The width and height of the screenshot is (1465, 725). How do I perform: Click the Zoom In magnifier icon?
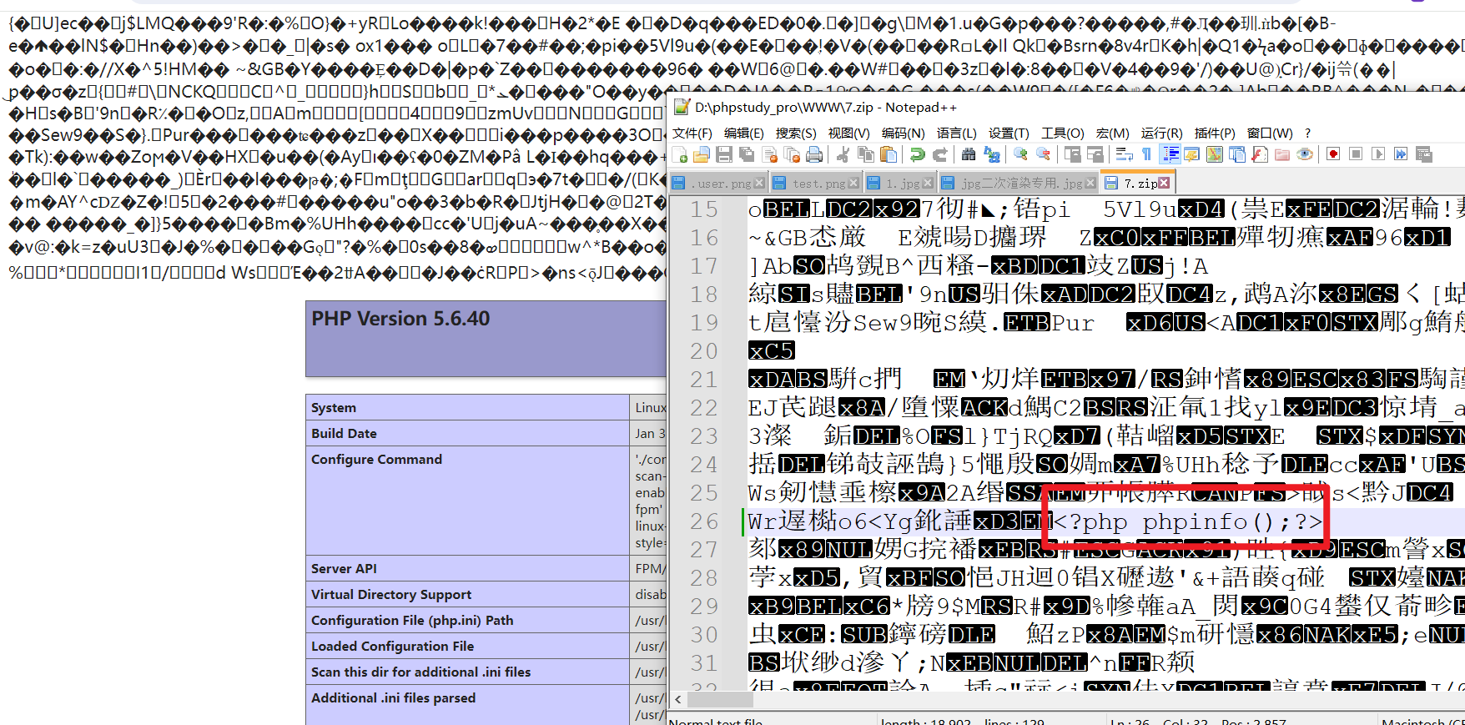click(x=1020, y=154)
